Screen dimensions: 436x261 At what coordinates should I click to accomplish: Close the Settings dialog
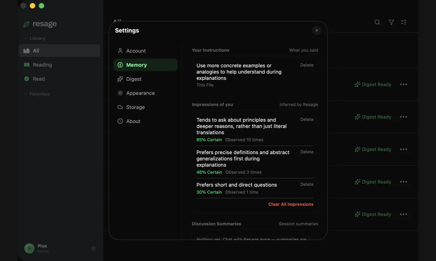click(x=317, y=31)
